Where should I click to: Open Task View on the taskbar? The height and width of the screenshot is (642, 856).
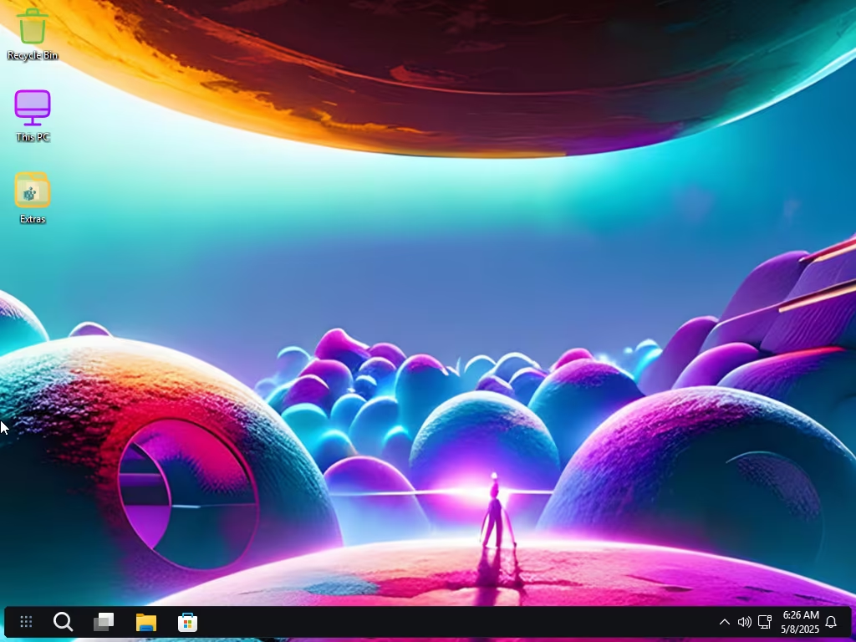point(104,622)
